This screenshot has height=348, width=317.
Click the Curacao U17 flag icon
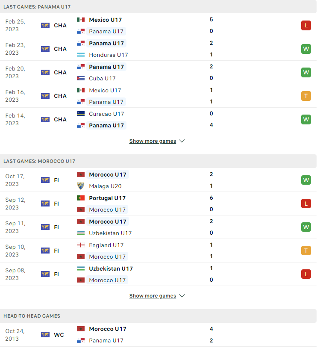tap(80, 114)
